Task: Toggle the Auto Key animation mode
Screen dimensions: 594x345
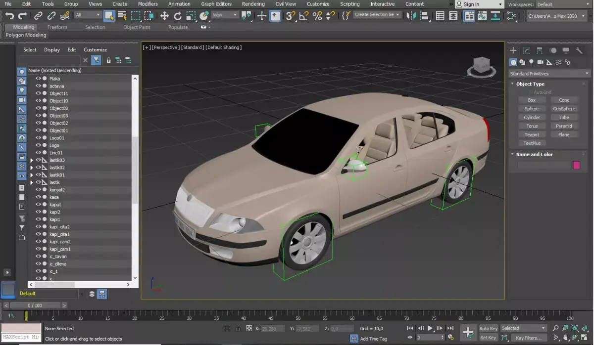Action: (x=488, y=328)
